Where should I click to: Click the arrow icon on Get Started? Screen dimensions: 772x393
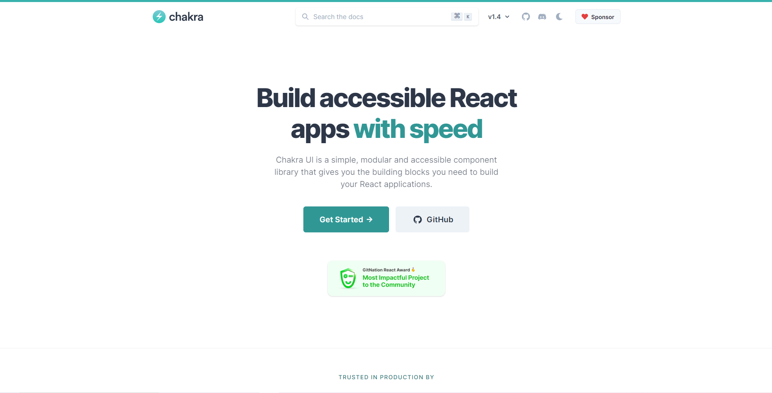(370, 219)
